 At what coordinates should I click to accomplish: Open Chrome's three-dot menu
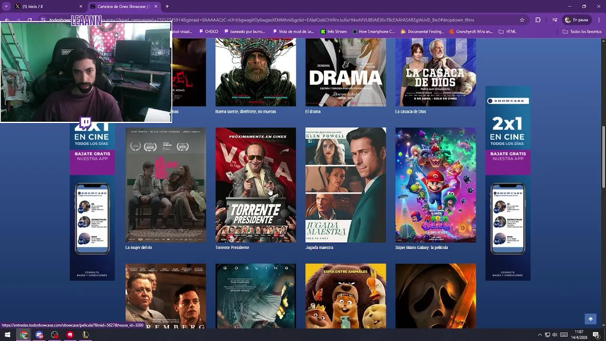click(x=598, y=20)
